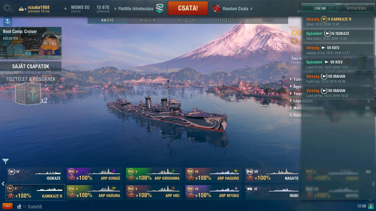The width and height of the screenshot is (376, 211).
Task: Switch to the MODULOK tab
Action: coord(148,20)
